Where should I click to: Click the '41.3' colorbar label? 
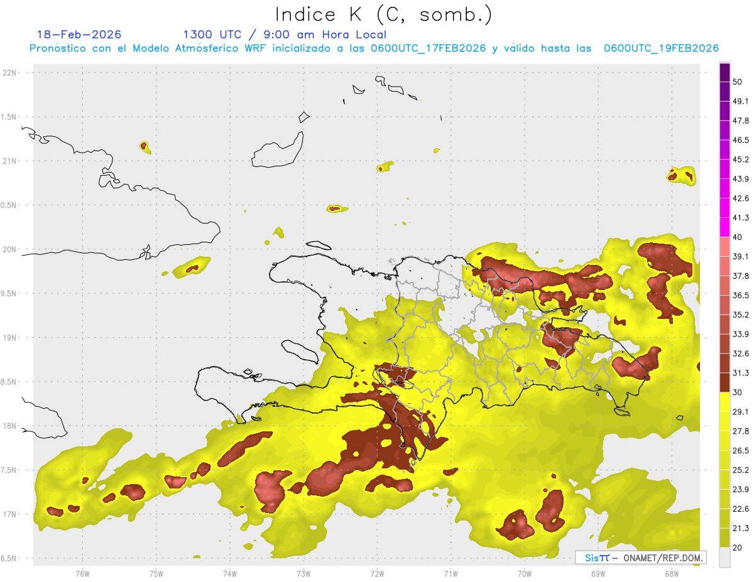[x=741, y=218]
